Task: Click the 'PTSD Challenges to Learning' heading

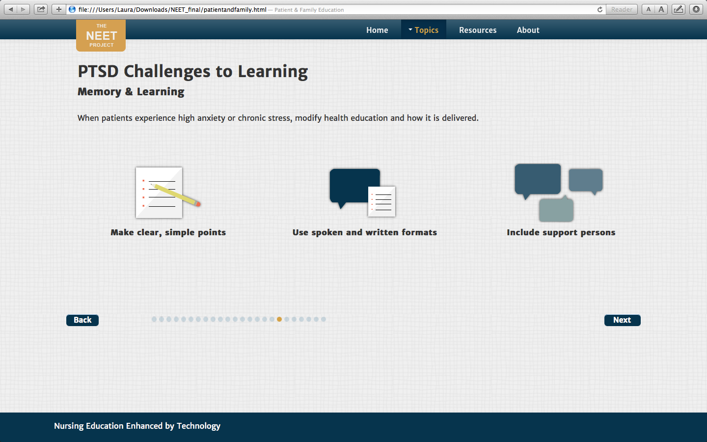Action: tap(193, 72)
